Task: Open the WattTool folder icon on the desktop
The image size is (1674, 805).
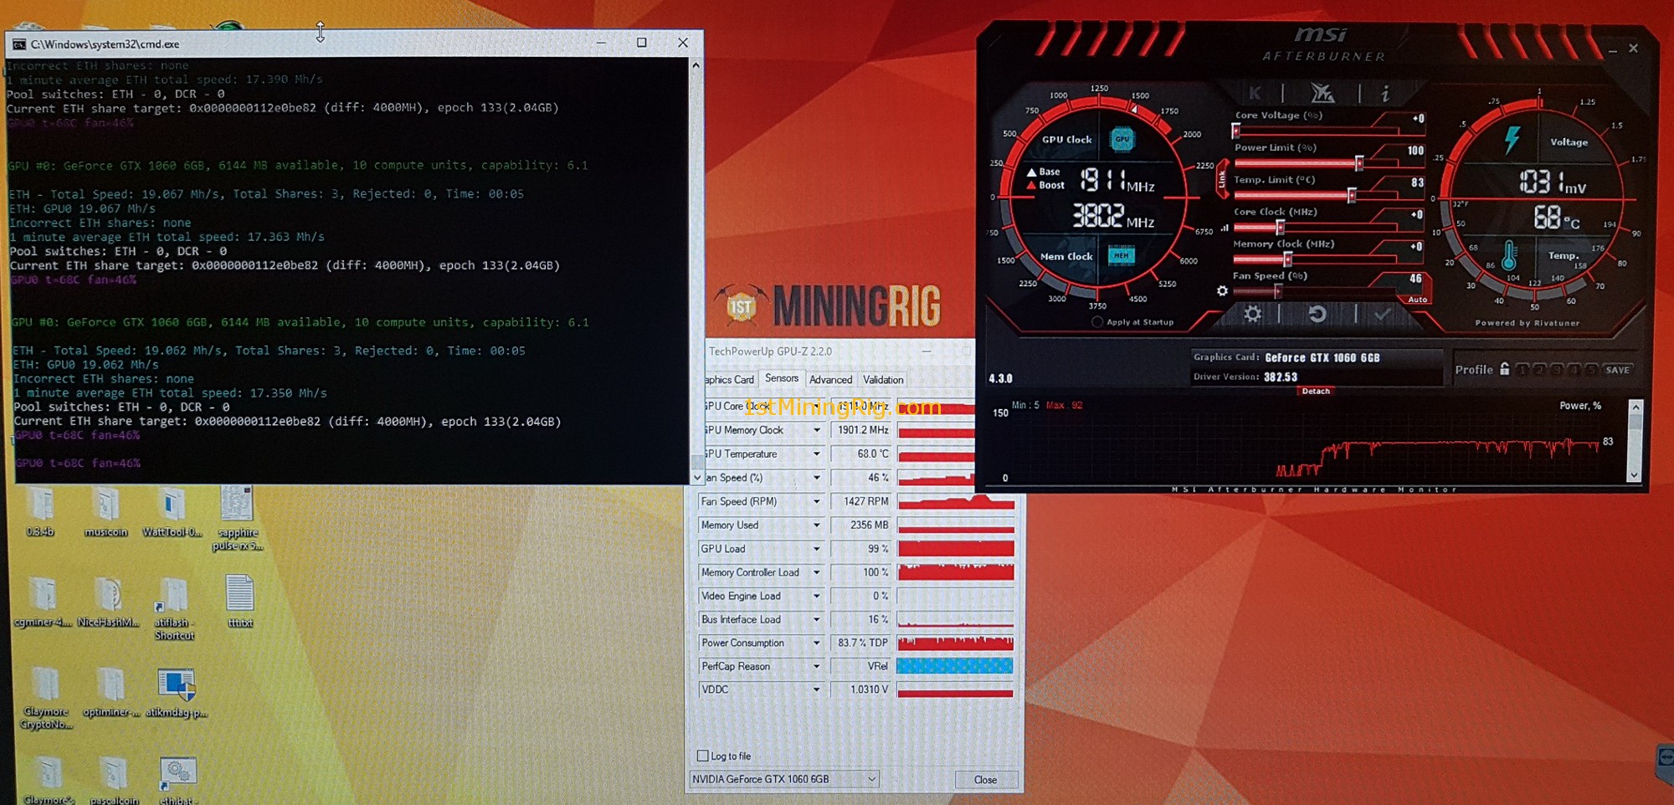Action: tap(172, 512)
